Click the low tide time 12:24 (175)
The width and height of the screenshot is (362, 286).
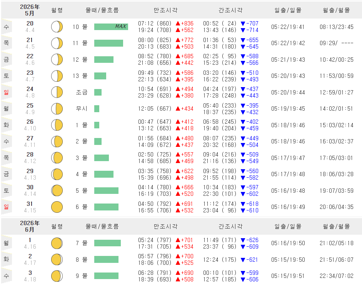tap(220, 260)
